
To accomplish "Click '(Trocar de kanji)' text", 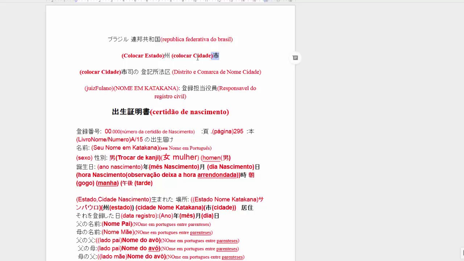I will 138,158.
